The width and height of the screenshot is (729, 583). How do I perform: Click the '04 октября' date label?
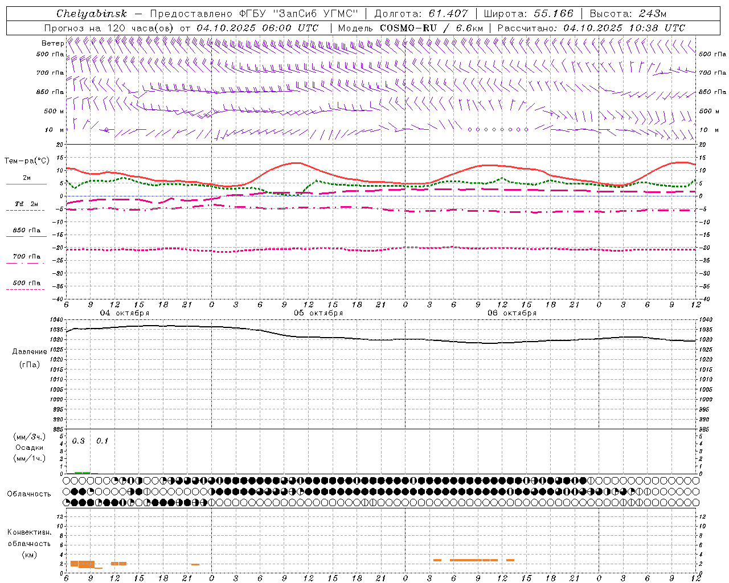[125, 313]
